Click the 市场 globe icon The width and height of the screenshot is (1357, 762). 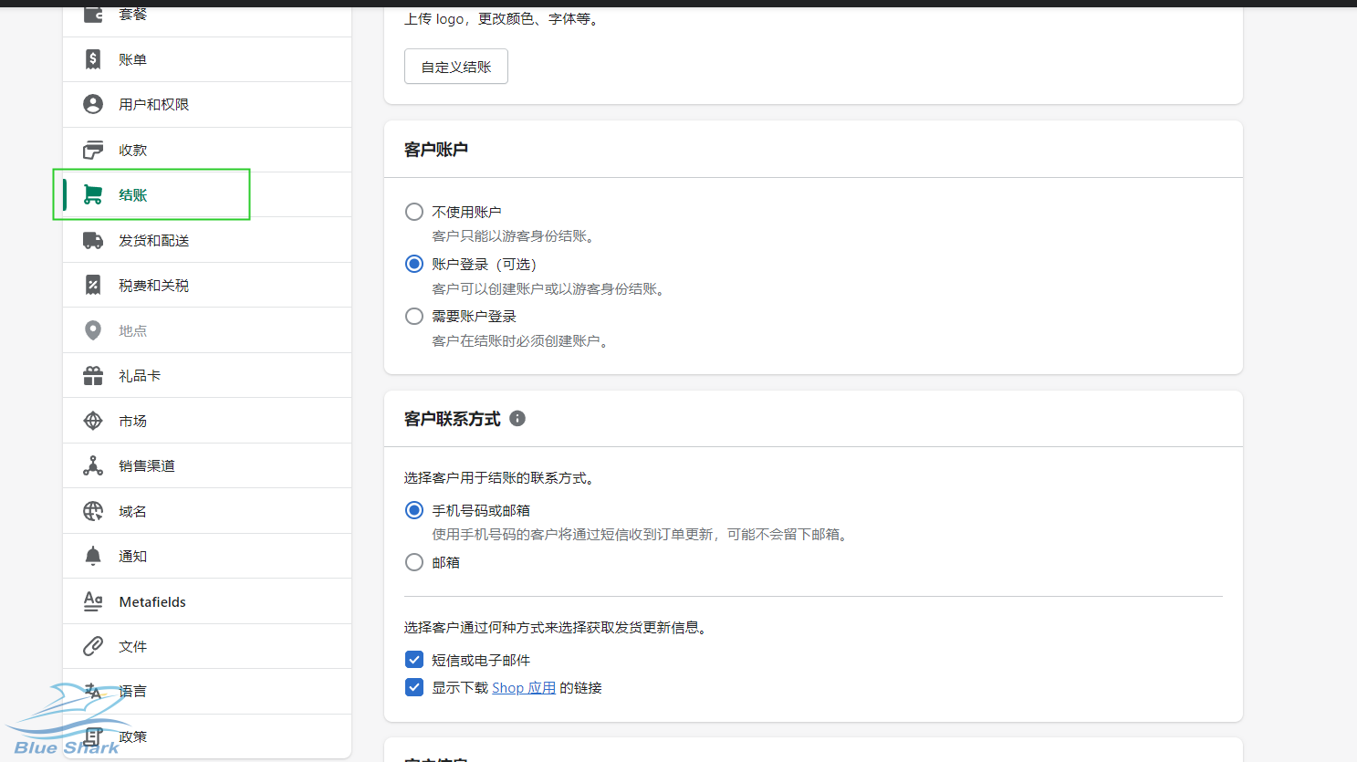click(x=93, y=421)
